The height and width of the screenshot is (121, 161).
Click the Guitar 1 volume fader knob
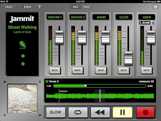[x=59, y=37]
